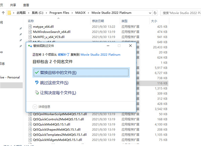Select file Qt5QuickWidgetsMx64Qt5.15.1.dll
The width and height of the screenshot is (201, 146).
pos(57,140)
